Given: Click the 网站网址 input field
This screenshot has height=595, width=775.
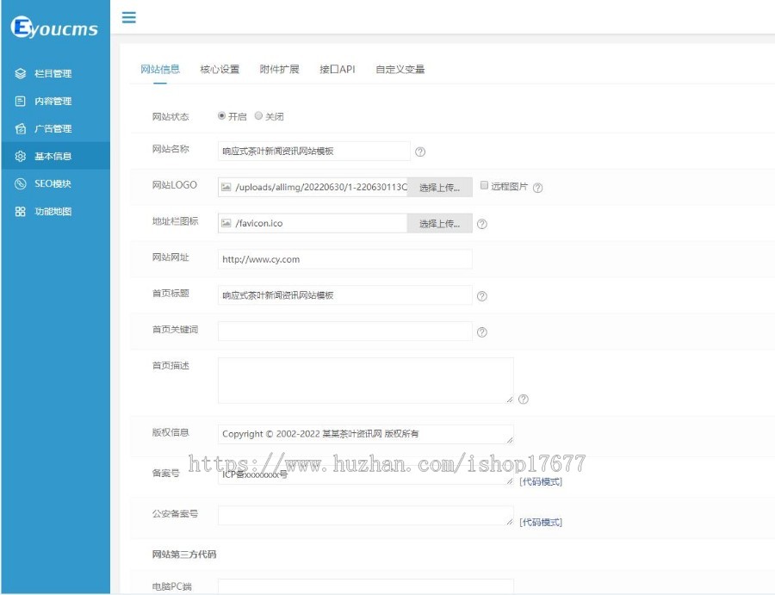Looking at the screenshot, I should tap(345, 259).
